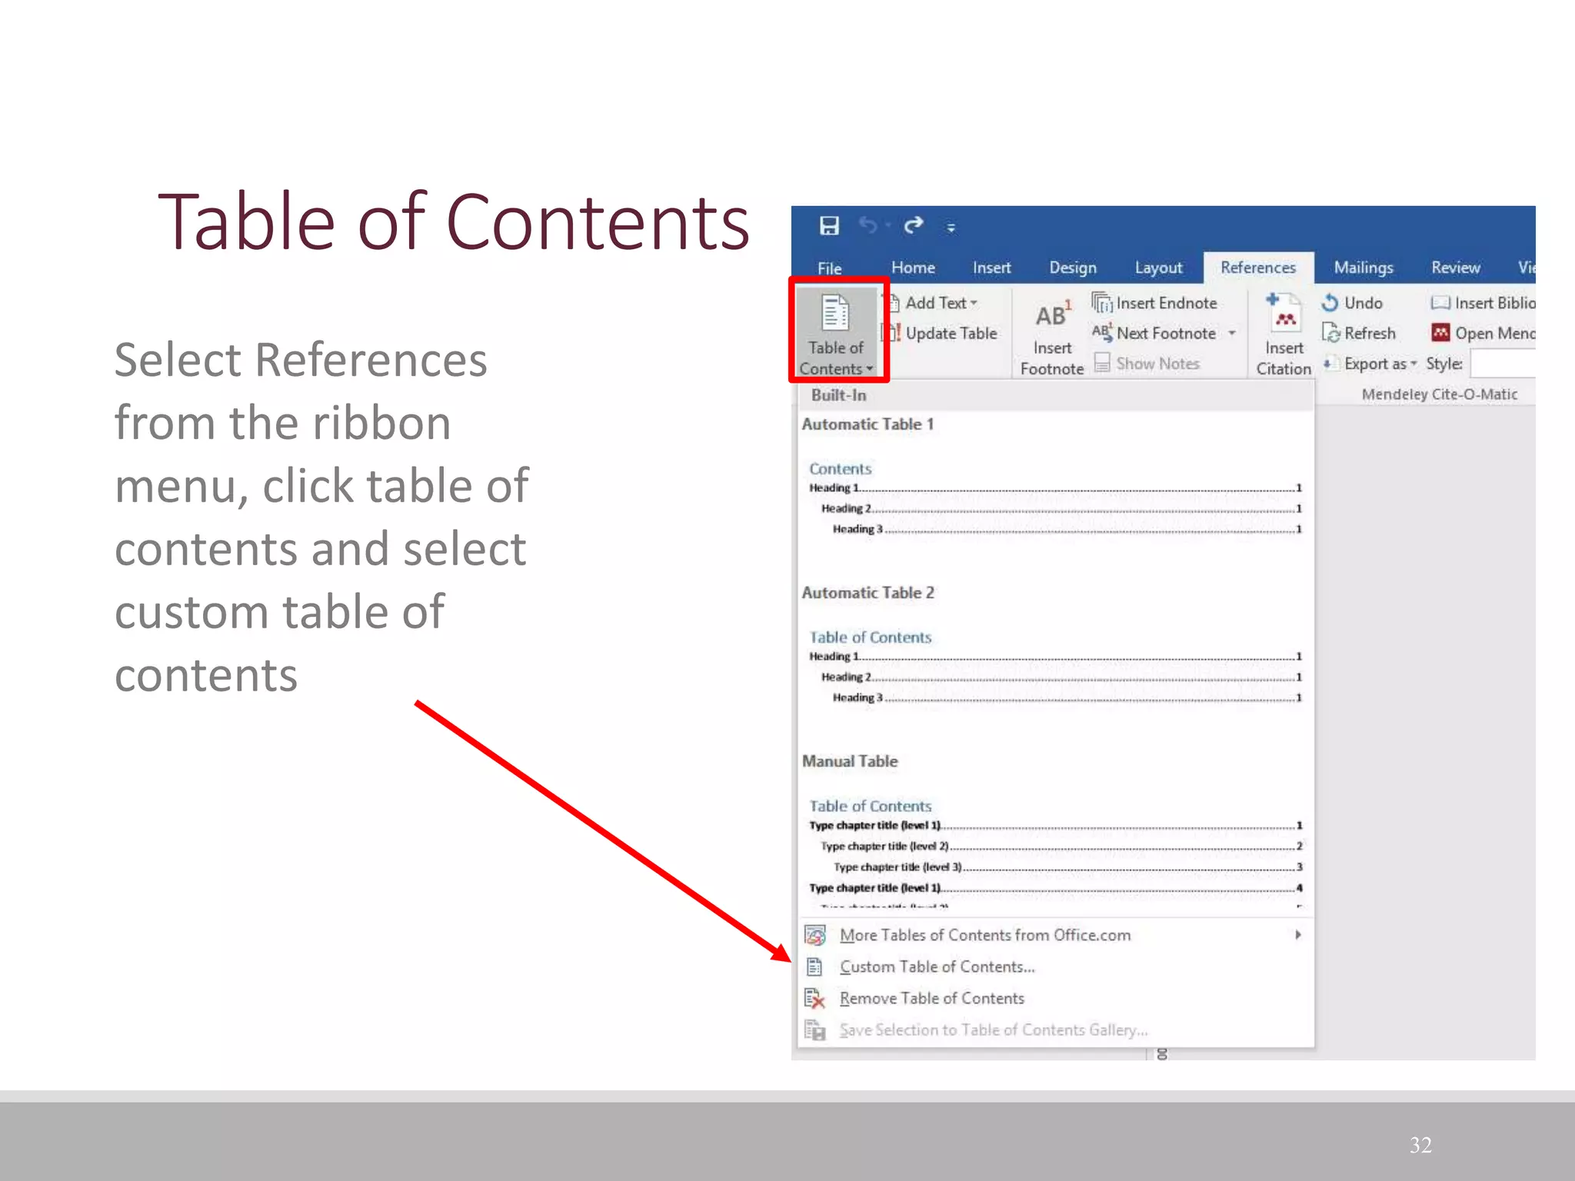Click the Custom Table of Contents document icon

[814, 966]
